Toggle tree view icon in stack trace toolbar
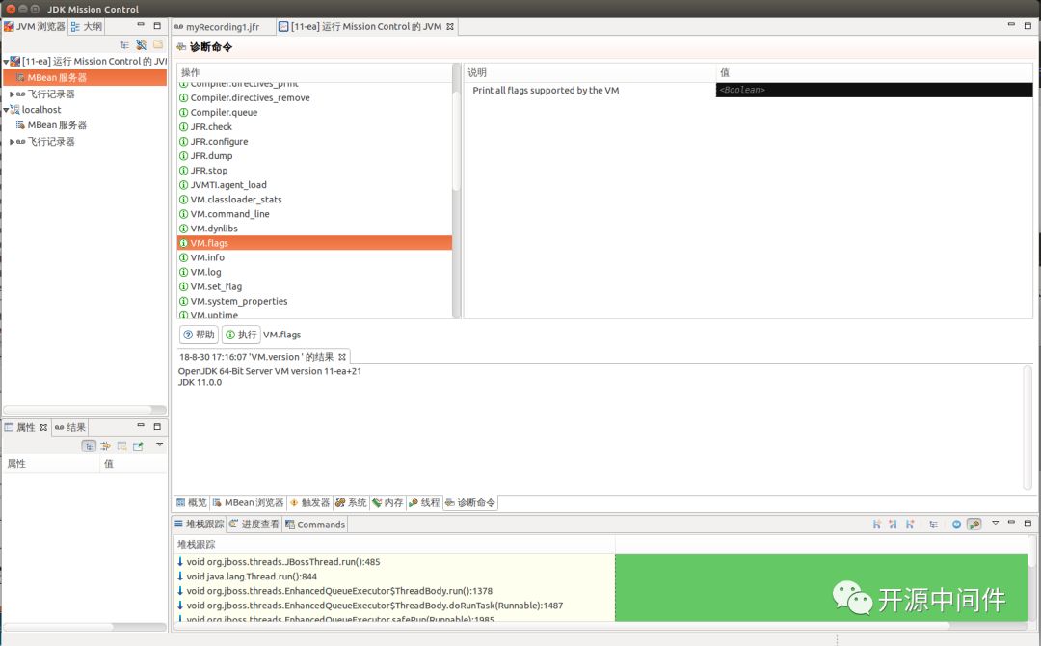The height and width of the screenshot is (646, 1041). 933,524
